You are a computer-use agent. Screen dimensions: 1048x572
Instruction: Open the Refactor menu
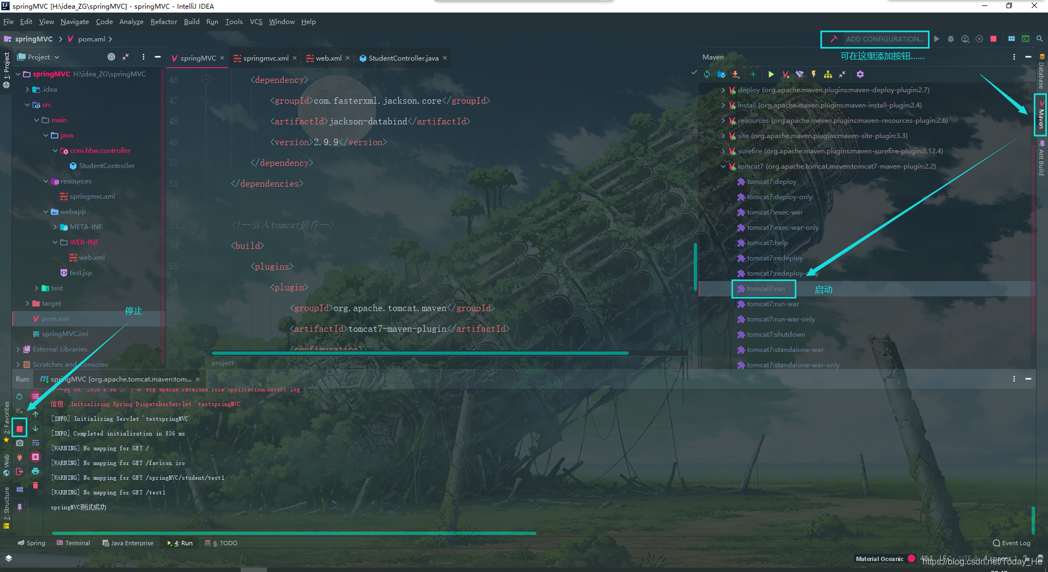click(x=164, y=22)
